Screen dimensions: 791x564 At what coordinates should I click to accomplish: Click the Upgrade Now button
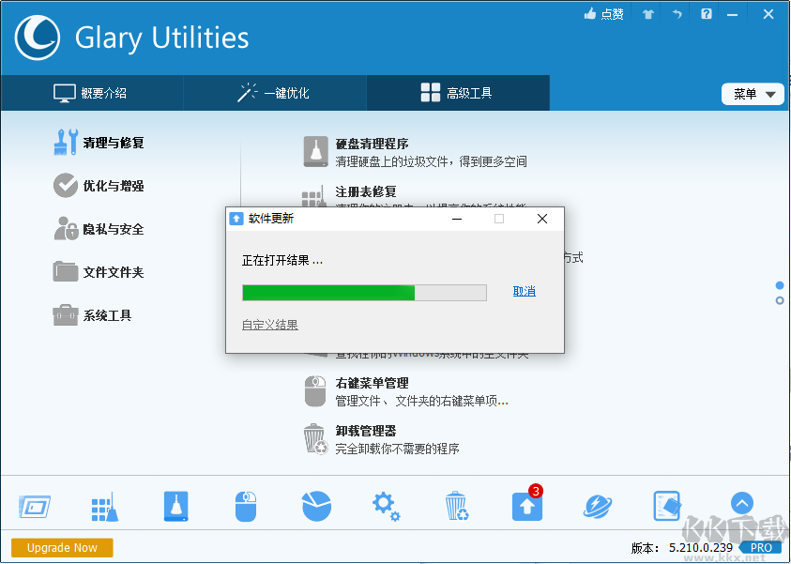click(61, 547)
